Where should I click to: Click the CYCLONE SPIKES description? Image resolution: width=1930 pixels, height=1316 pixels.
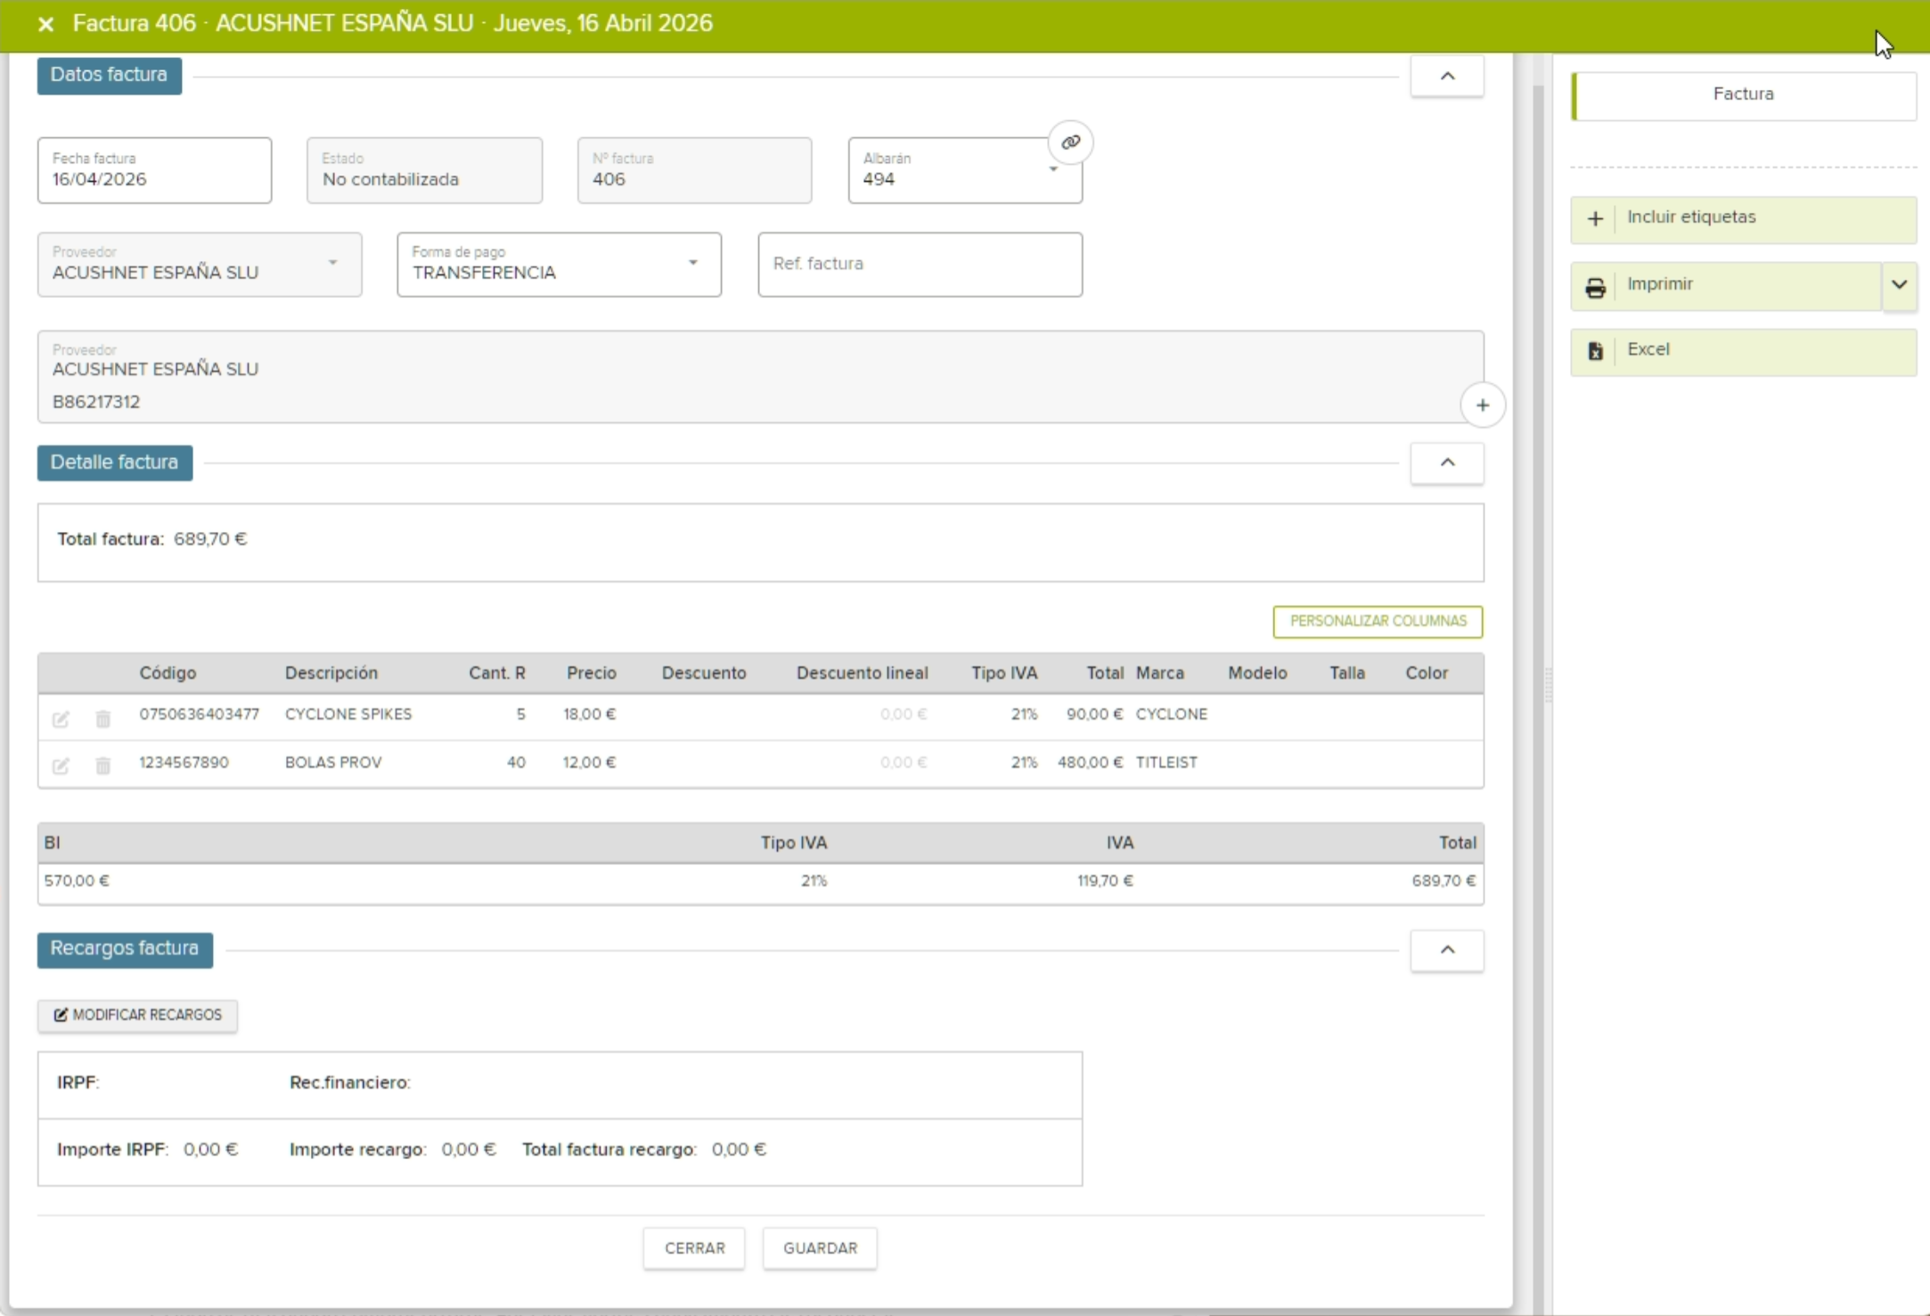pyautogui.click(x=348, y=715)
